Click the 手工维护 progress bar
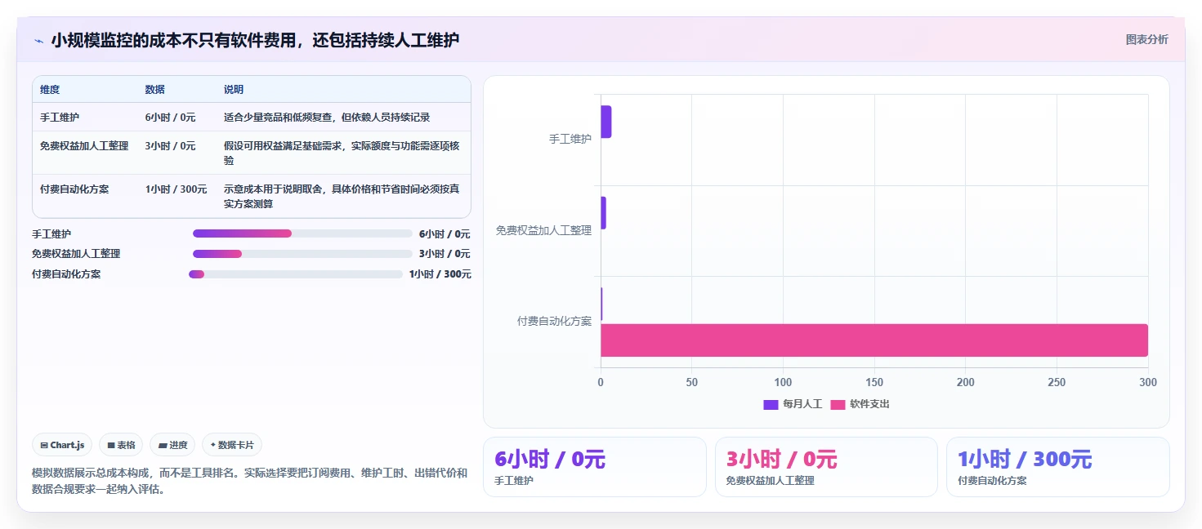This screenshot has width=1202, height=529. (302, 233)
